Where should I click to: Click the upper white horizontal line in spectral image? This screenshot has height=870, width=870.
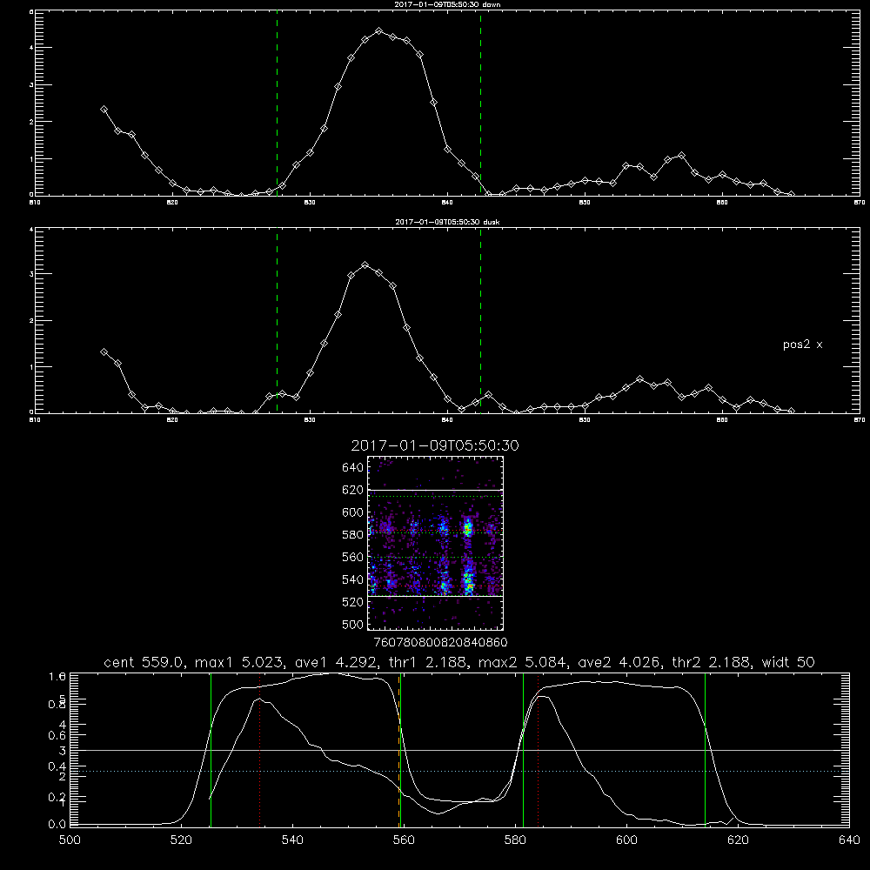435,490
